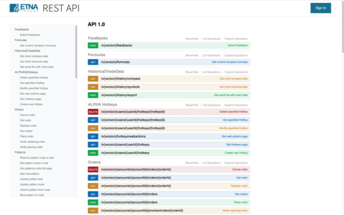Expand Operations for ALPHA Hotkeys

click(x=236, y=105)
